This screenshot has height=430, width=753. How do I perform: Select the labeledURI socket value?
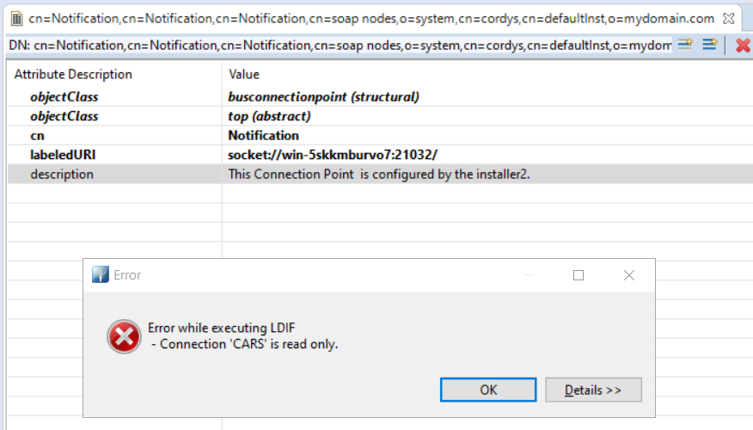[x=333, y=155]
